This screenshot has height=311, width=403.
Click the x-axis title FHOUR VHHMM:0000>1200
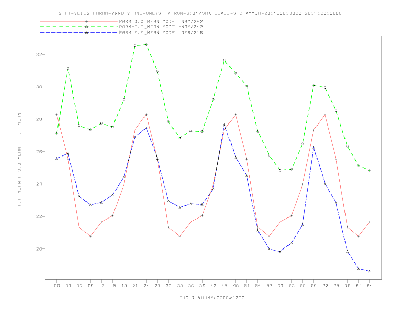[x=212, y=298]
